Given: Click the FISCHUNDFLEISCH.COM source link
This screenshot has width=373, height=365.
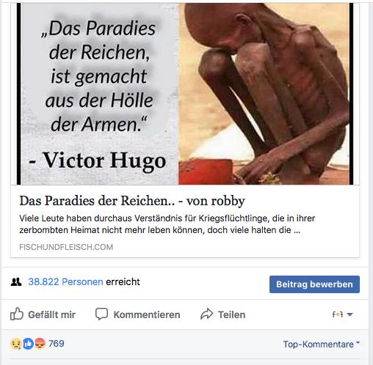Looking at the screenshot, I should [x=66, y=247].
